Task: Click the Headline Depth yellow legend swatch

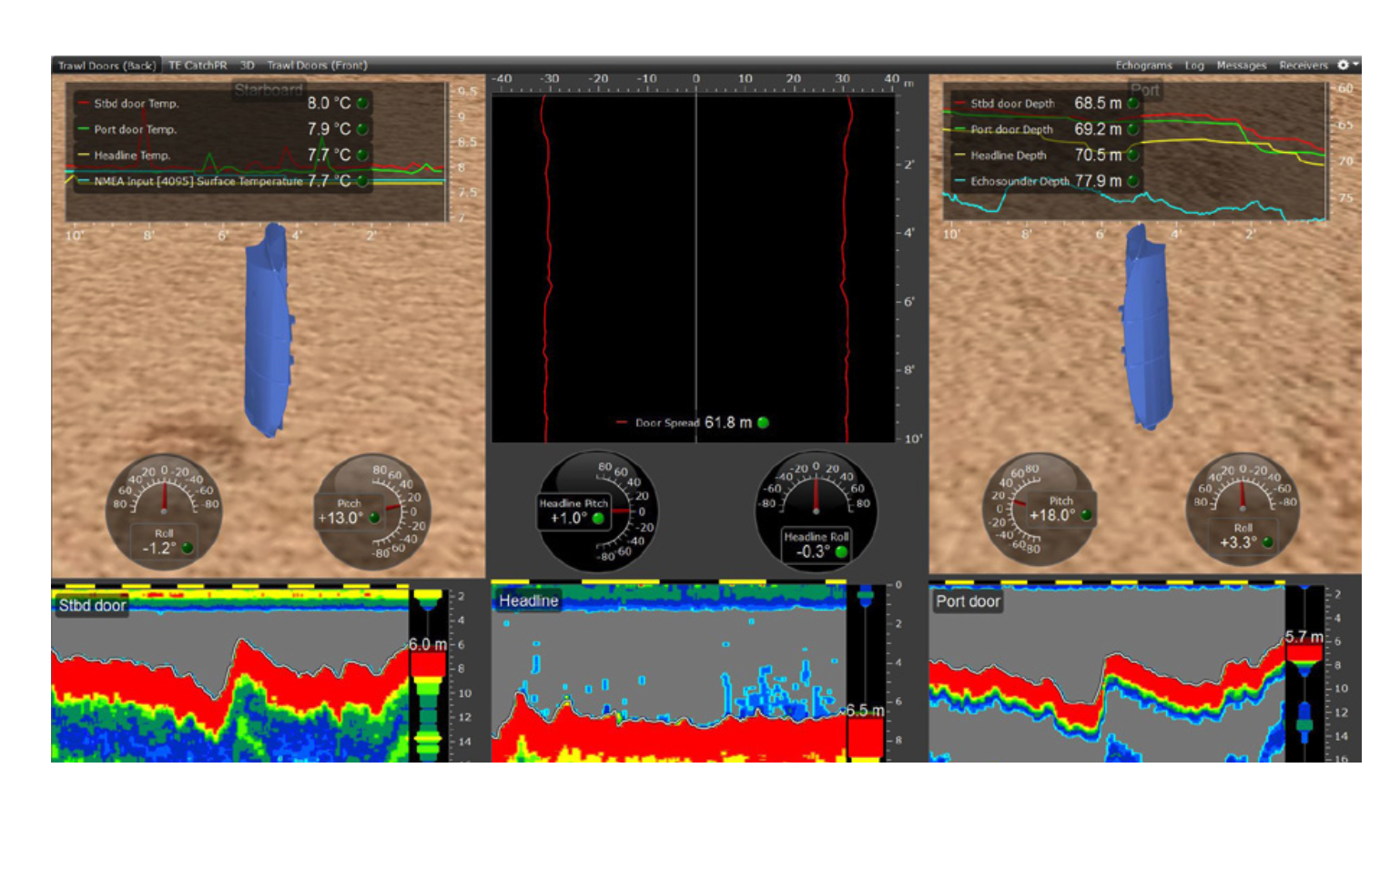Action: tap(959, 155)
